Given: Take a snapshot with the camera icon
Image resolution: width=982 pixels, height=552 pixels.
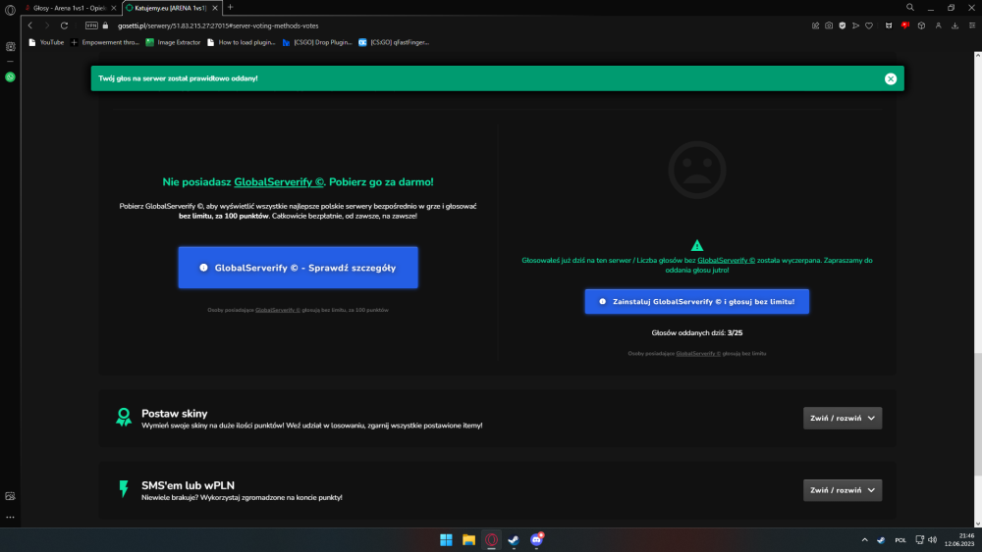Looking at the screenshot, I should point(829,25).
